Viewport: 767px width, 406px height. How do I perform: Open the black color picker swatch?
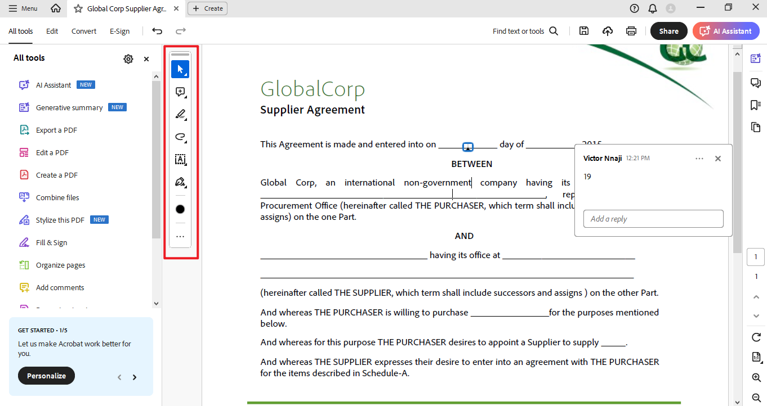point(180,209)
